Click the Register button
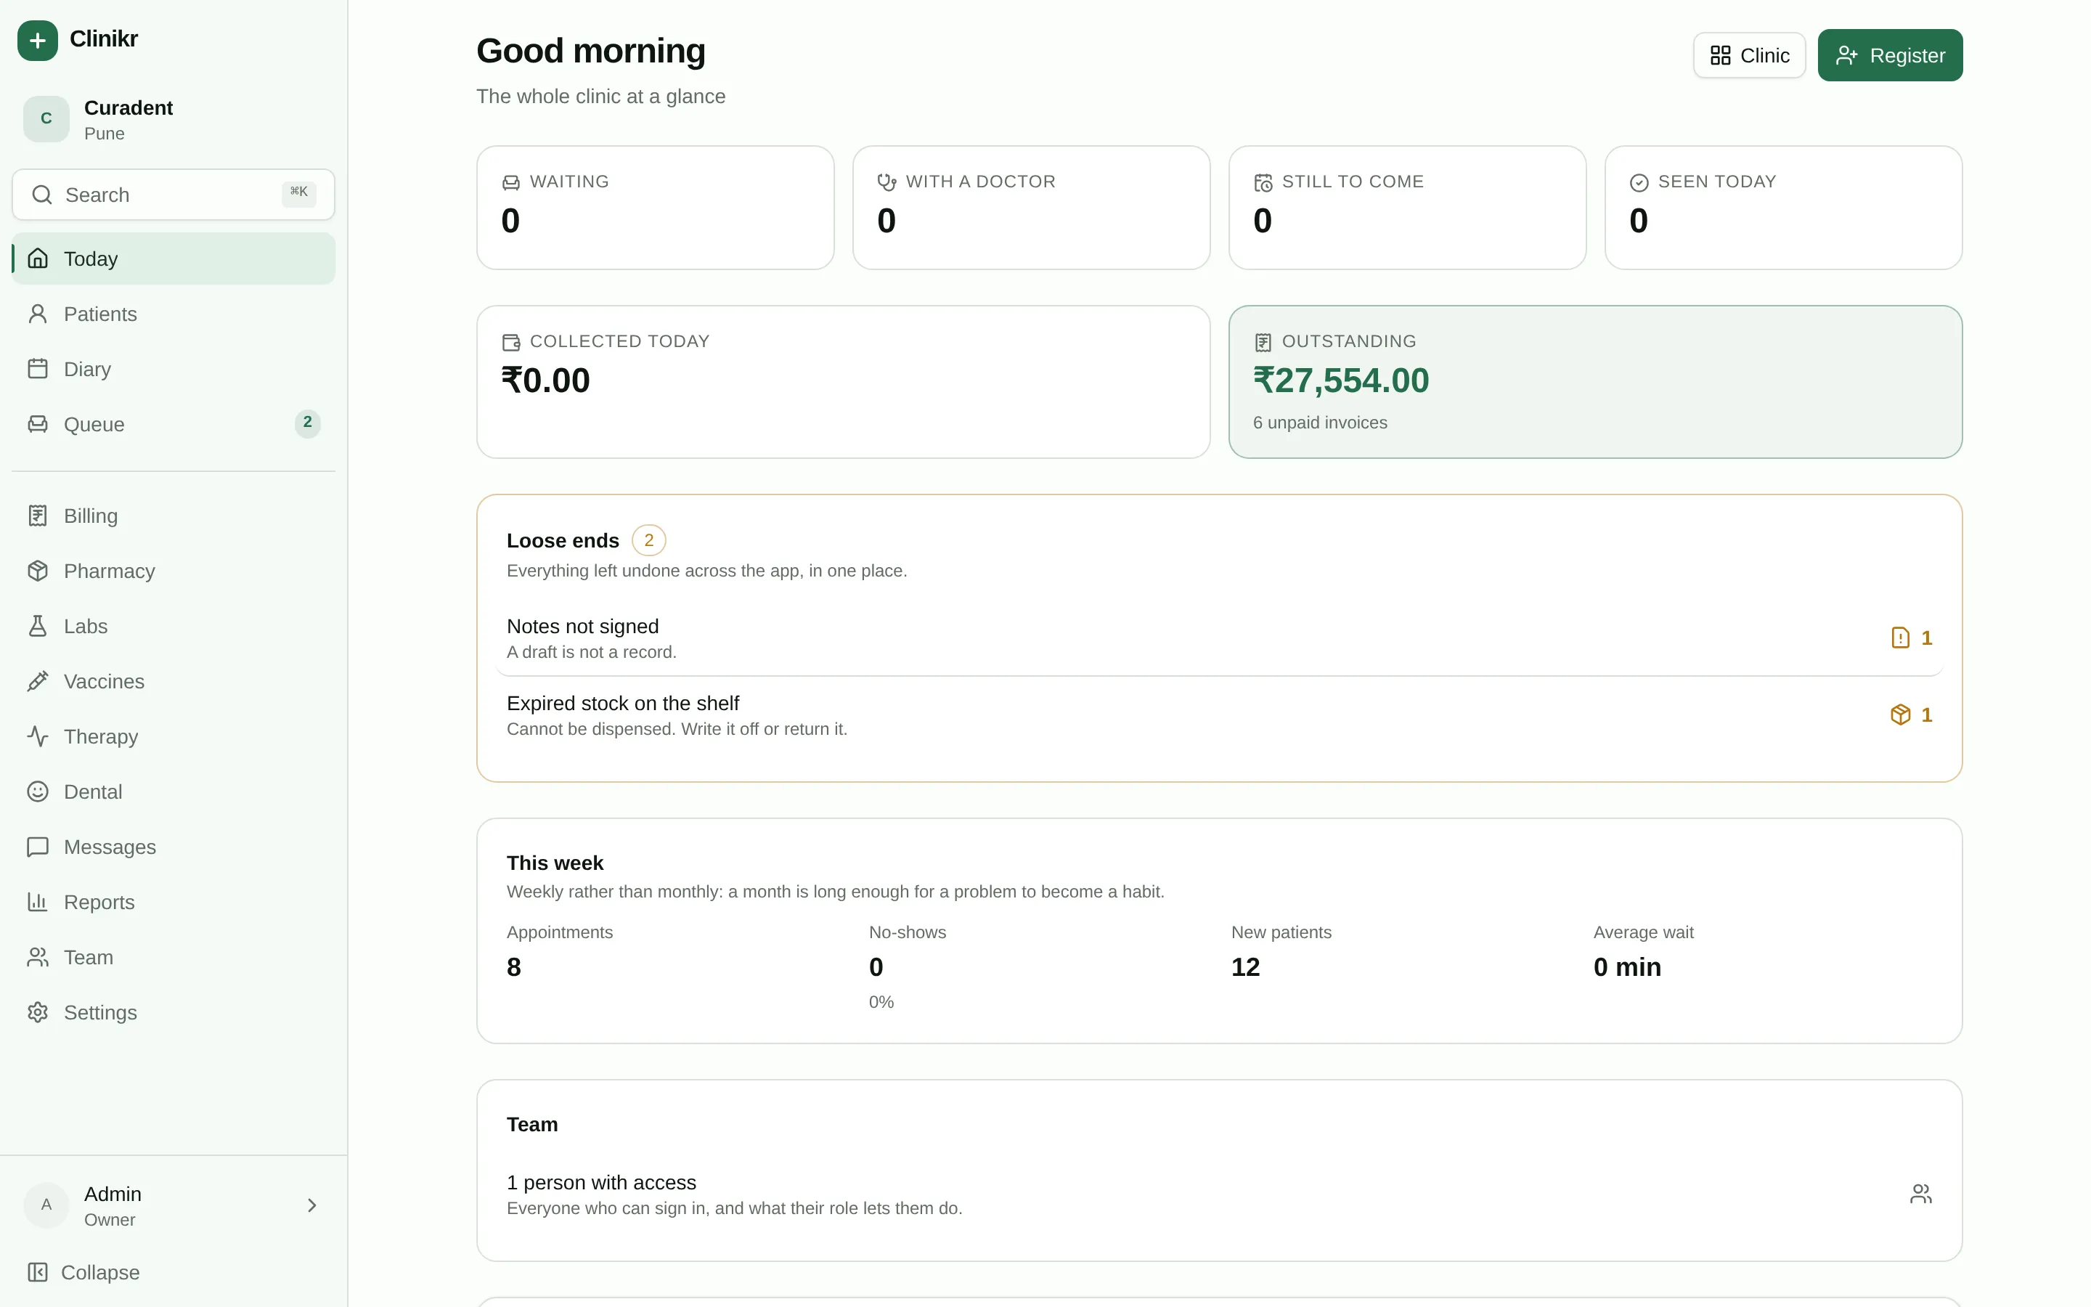 (x=1890, y=55)
